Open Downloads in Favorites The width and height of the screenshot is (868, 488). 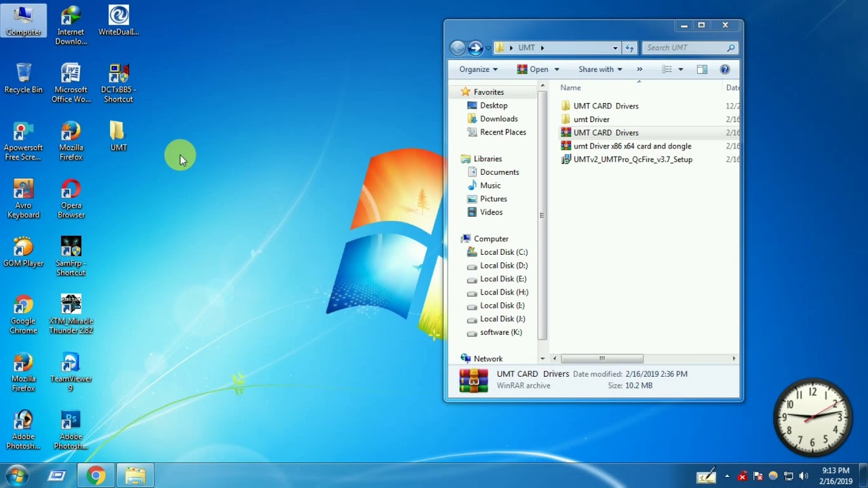[498, 119]
